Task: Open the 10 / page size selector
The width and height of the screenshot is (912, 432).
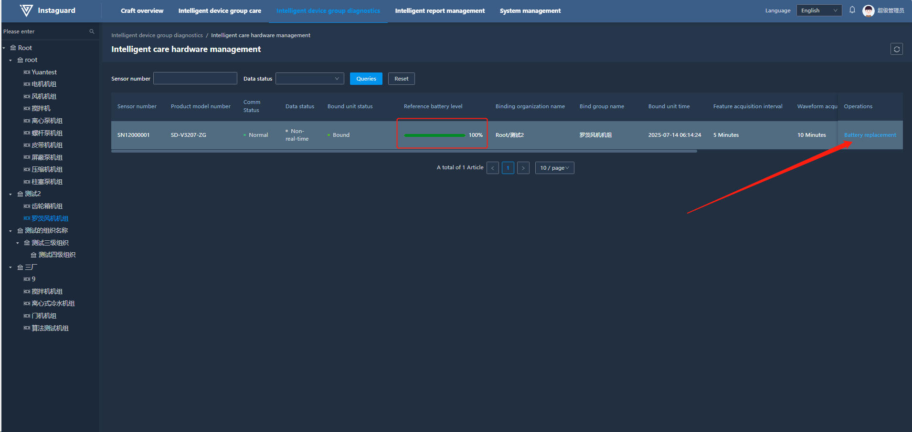Action: click(554, 168)
